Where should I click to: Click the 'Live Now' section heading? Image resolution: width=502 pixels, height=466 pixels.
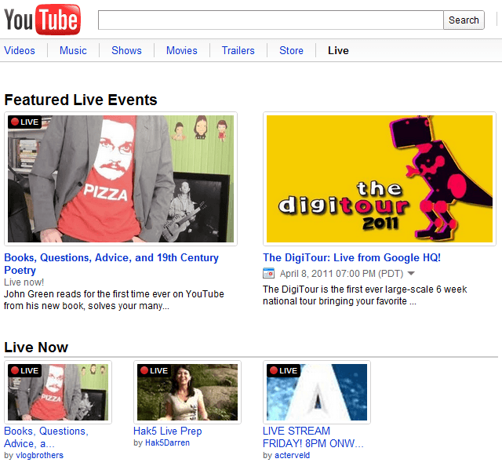(x=36, y=348)
